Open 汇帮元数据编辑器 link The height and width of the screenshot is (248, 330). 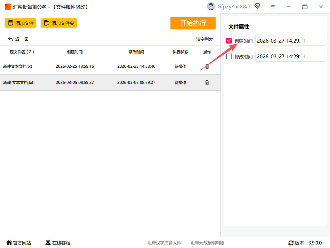point(207,243)
